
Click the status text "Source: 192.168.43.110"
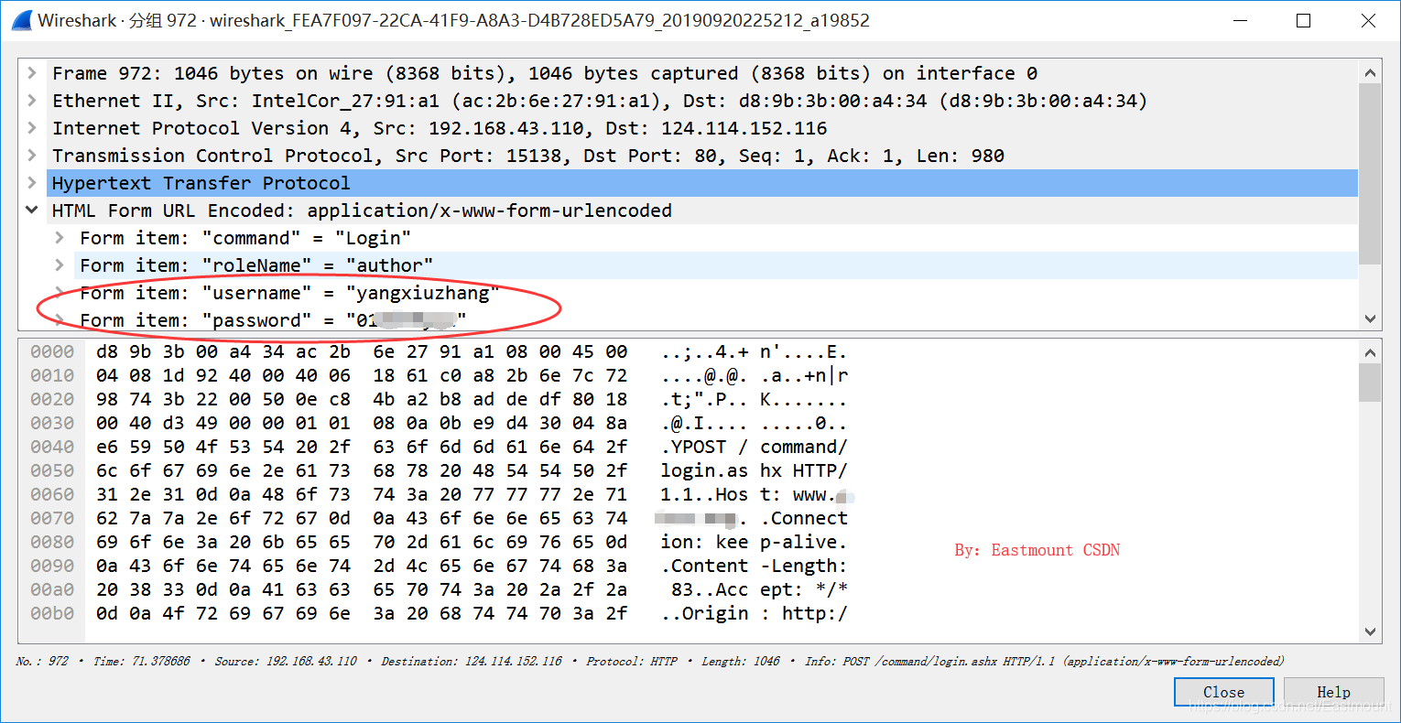(x=286, y=661)
